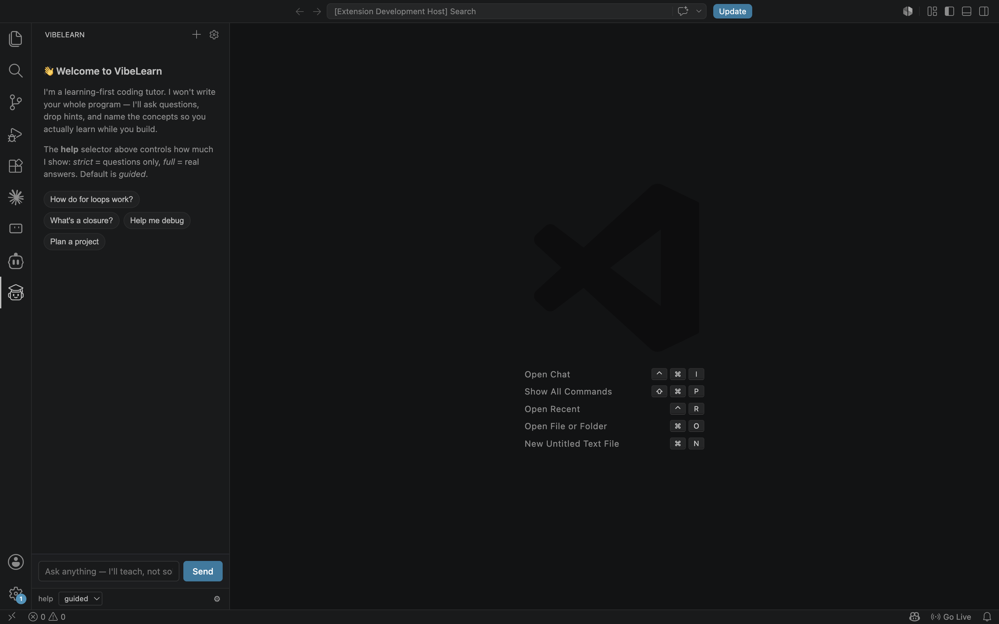
Task: Go back with the left arrow
Action: pos(300,12)
